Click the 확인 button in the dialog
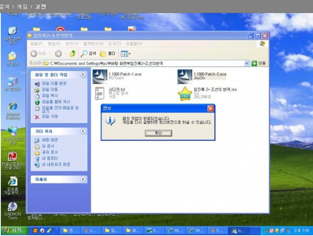The width and height of the screenshot is (313, 236). pos(158,133)
